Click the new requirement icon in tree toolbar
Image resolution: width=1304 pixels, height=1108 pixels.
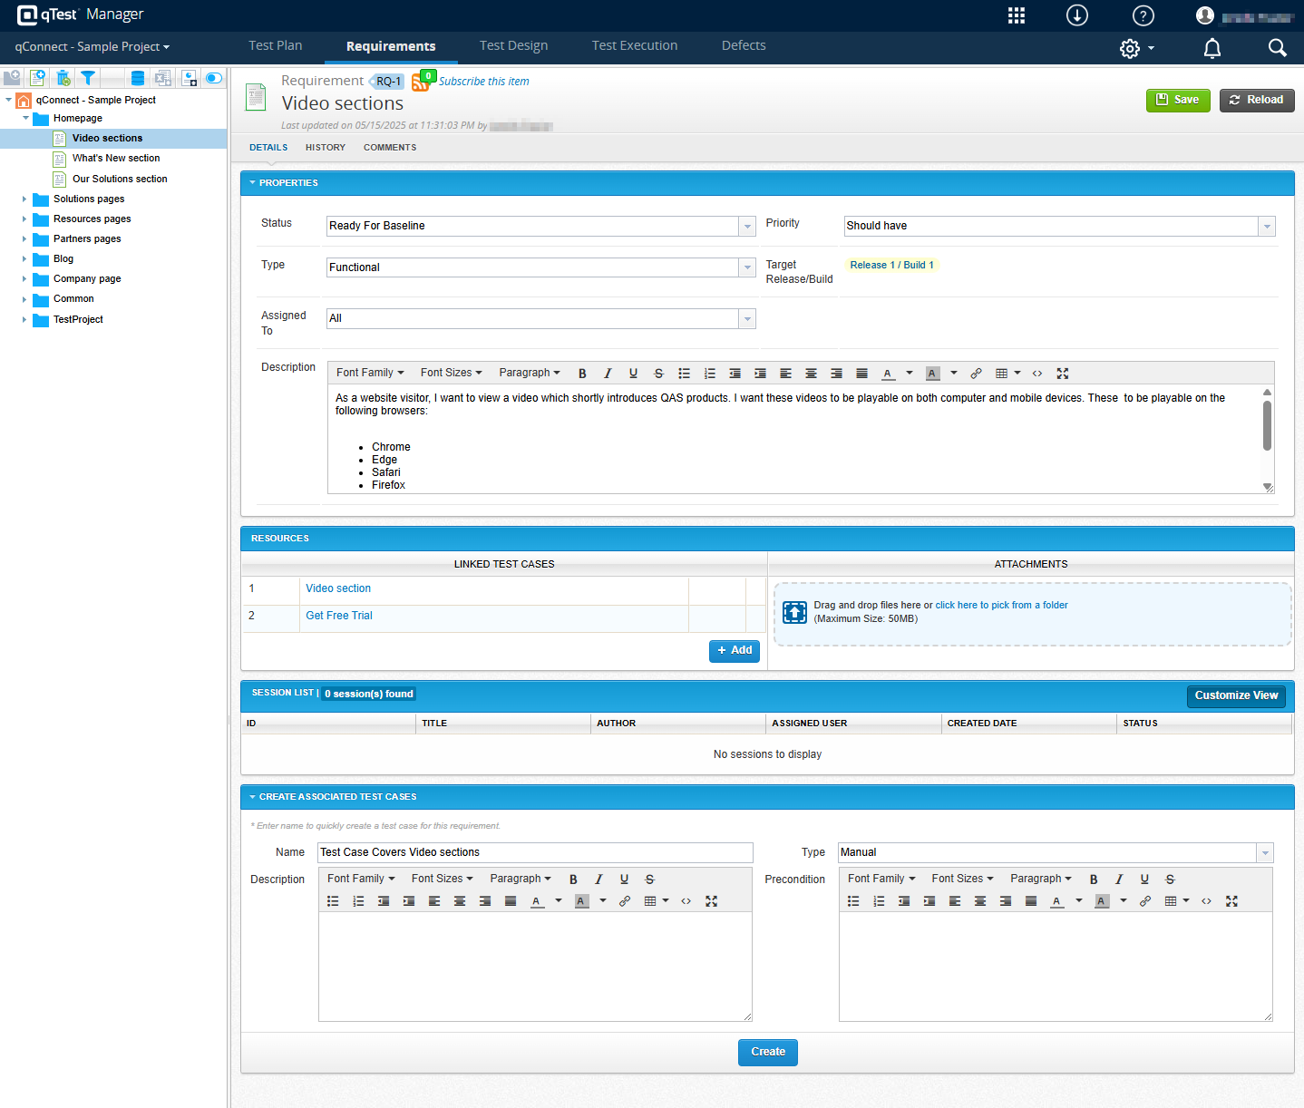coord(37,78)
